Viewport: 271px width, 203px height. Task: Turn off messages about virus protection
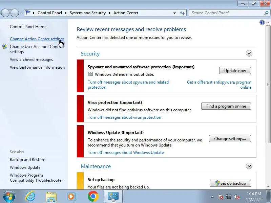click(x=124, y=117)
